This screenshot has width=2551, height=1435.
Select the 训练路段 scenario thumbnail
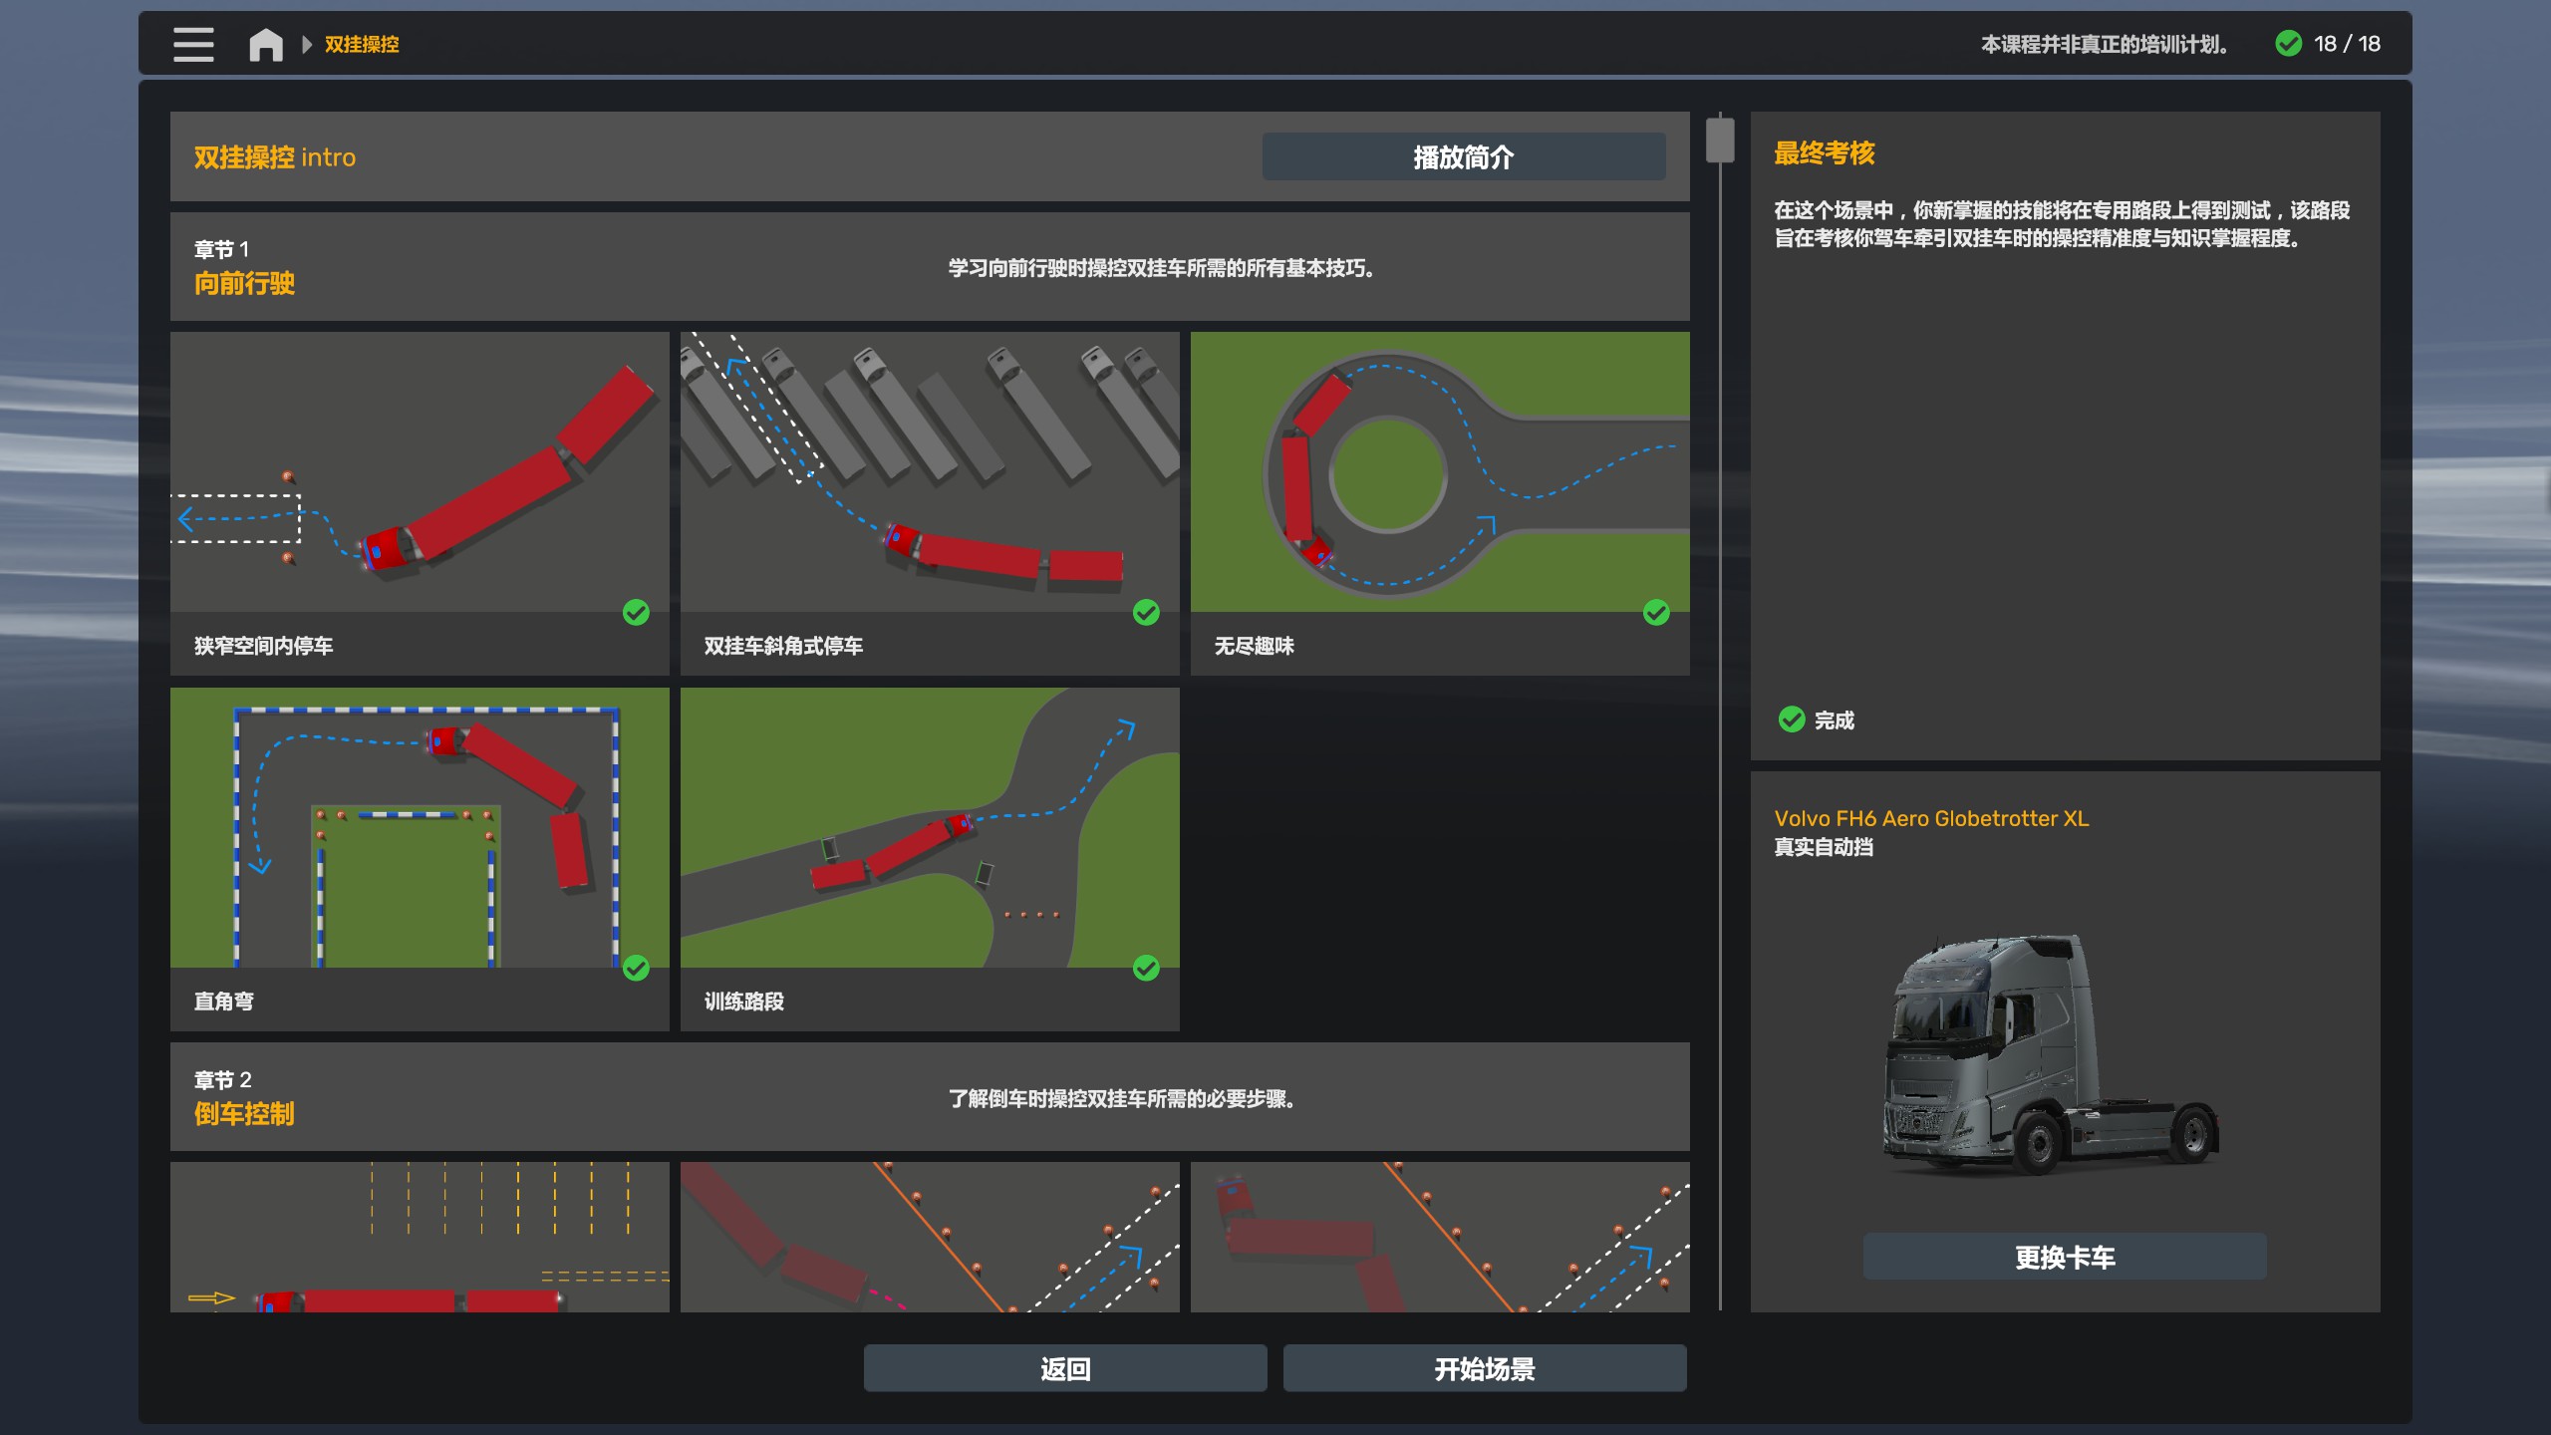tap(929, 827)
